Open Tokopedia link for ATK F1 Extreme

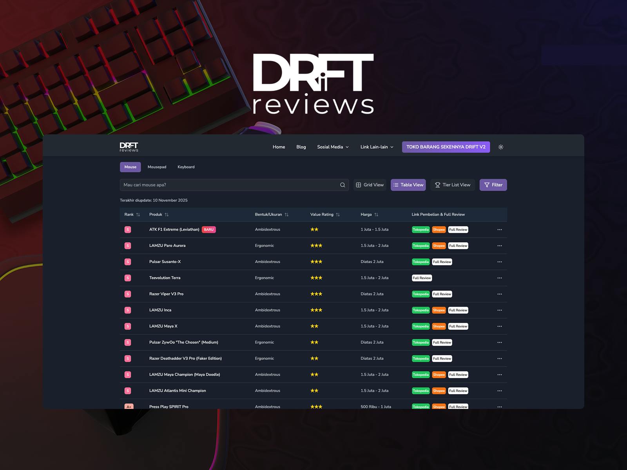click(x=420, y=230)
